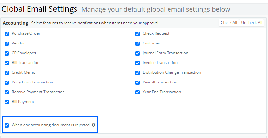Toggle the Credit Memo checkbox
Screen dimensions: 268x138
7,73
